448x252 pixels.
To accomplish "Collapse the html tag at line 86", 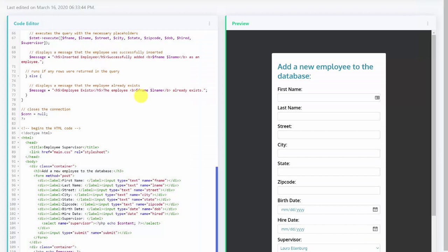I will pyautogui.click(x=18, y=138).
